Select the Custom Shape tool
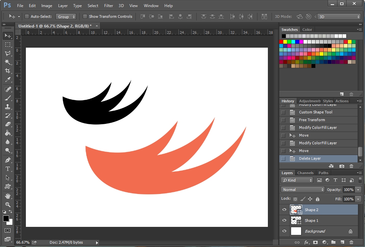 pyautogui.click(x=8, y=186)
